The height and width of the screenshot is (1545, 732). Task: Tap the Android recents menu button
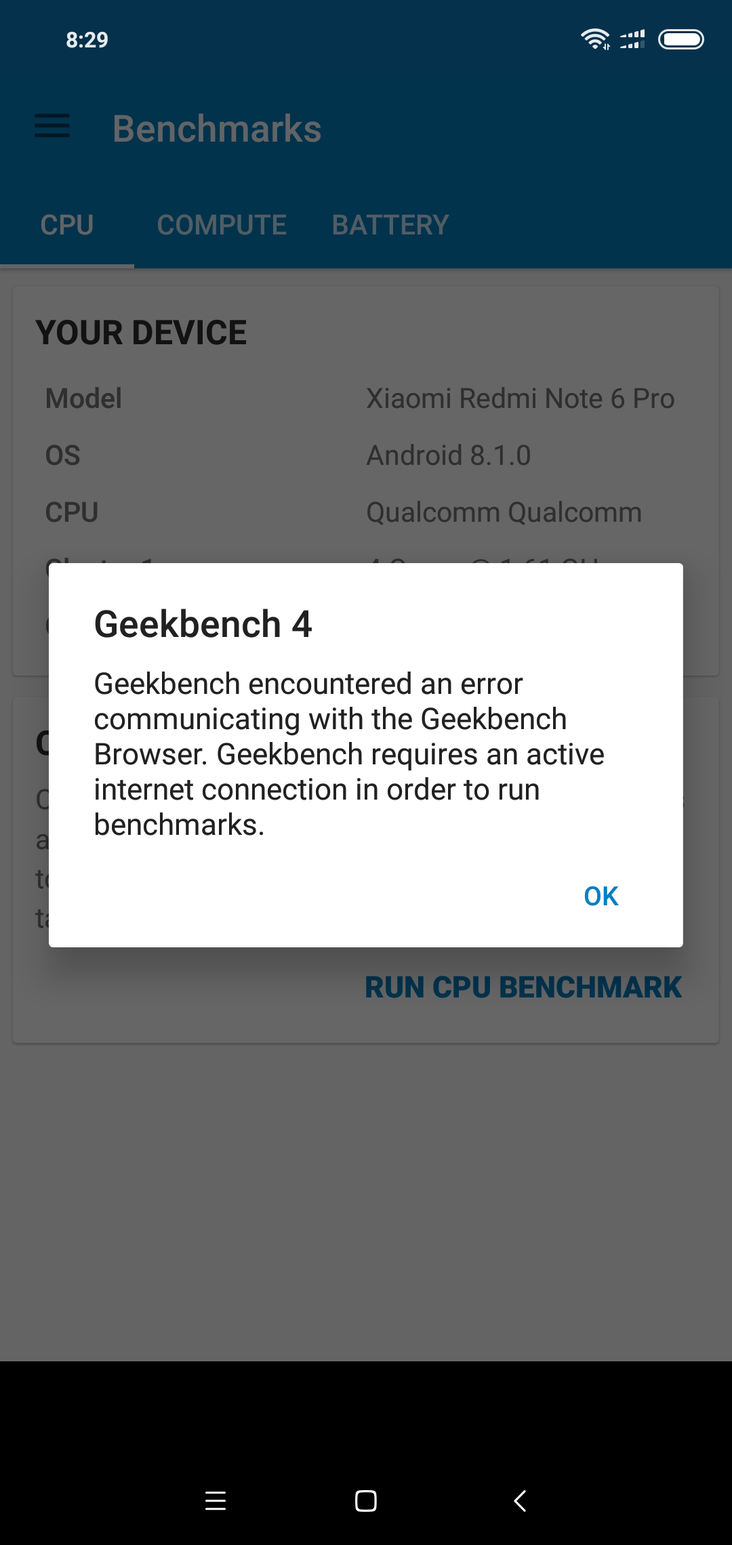click(216, 1501)
